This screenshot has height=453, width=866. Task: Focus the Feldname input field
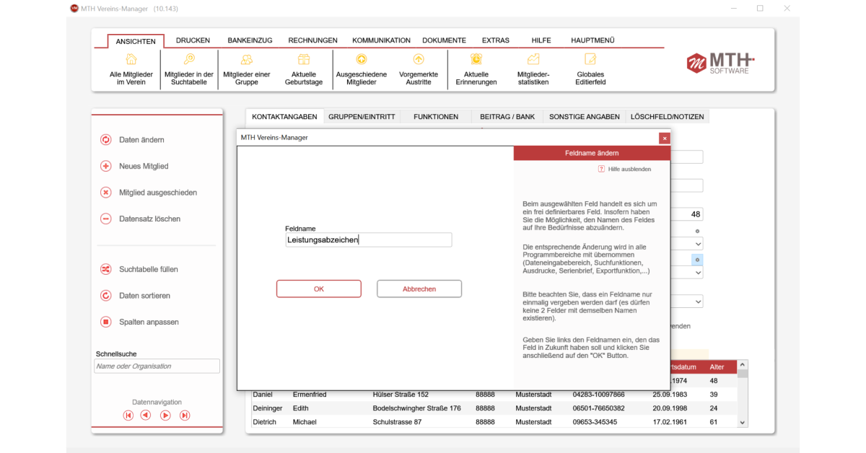(368, 240)
